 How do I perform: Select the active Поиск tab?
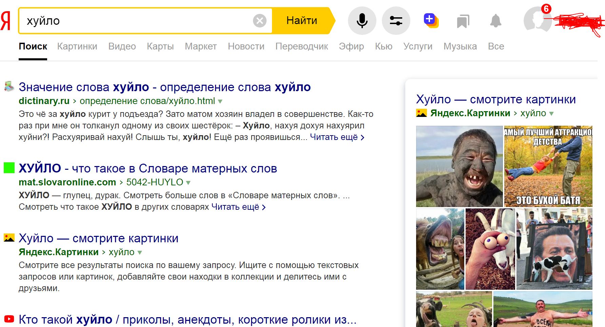(x=33, y=46)
